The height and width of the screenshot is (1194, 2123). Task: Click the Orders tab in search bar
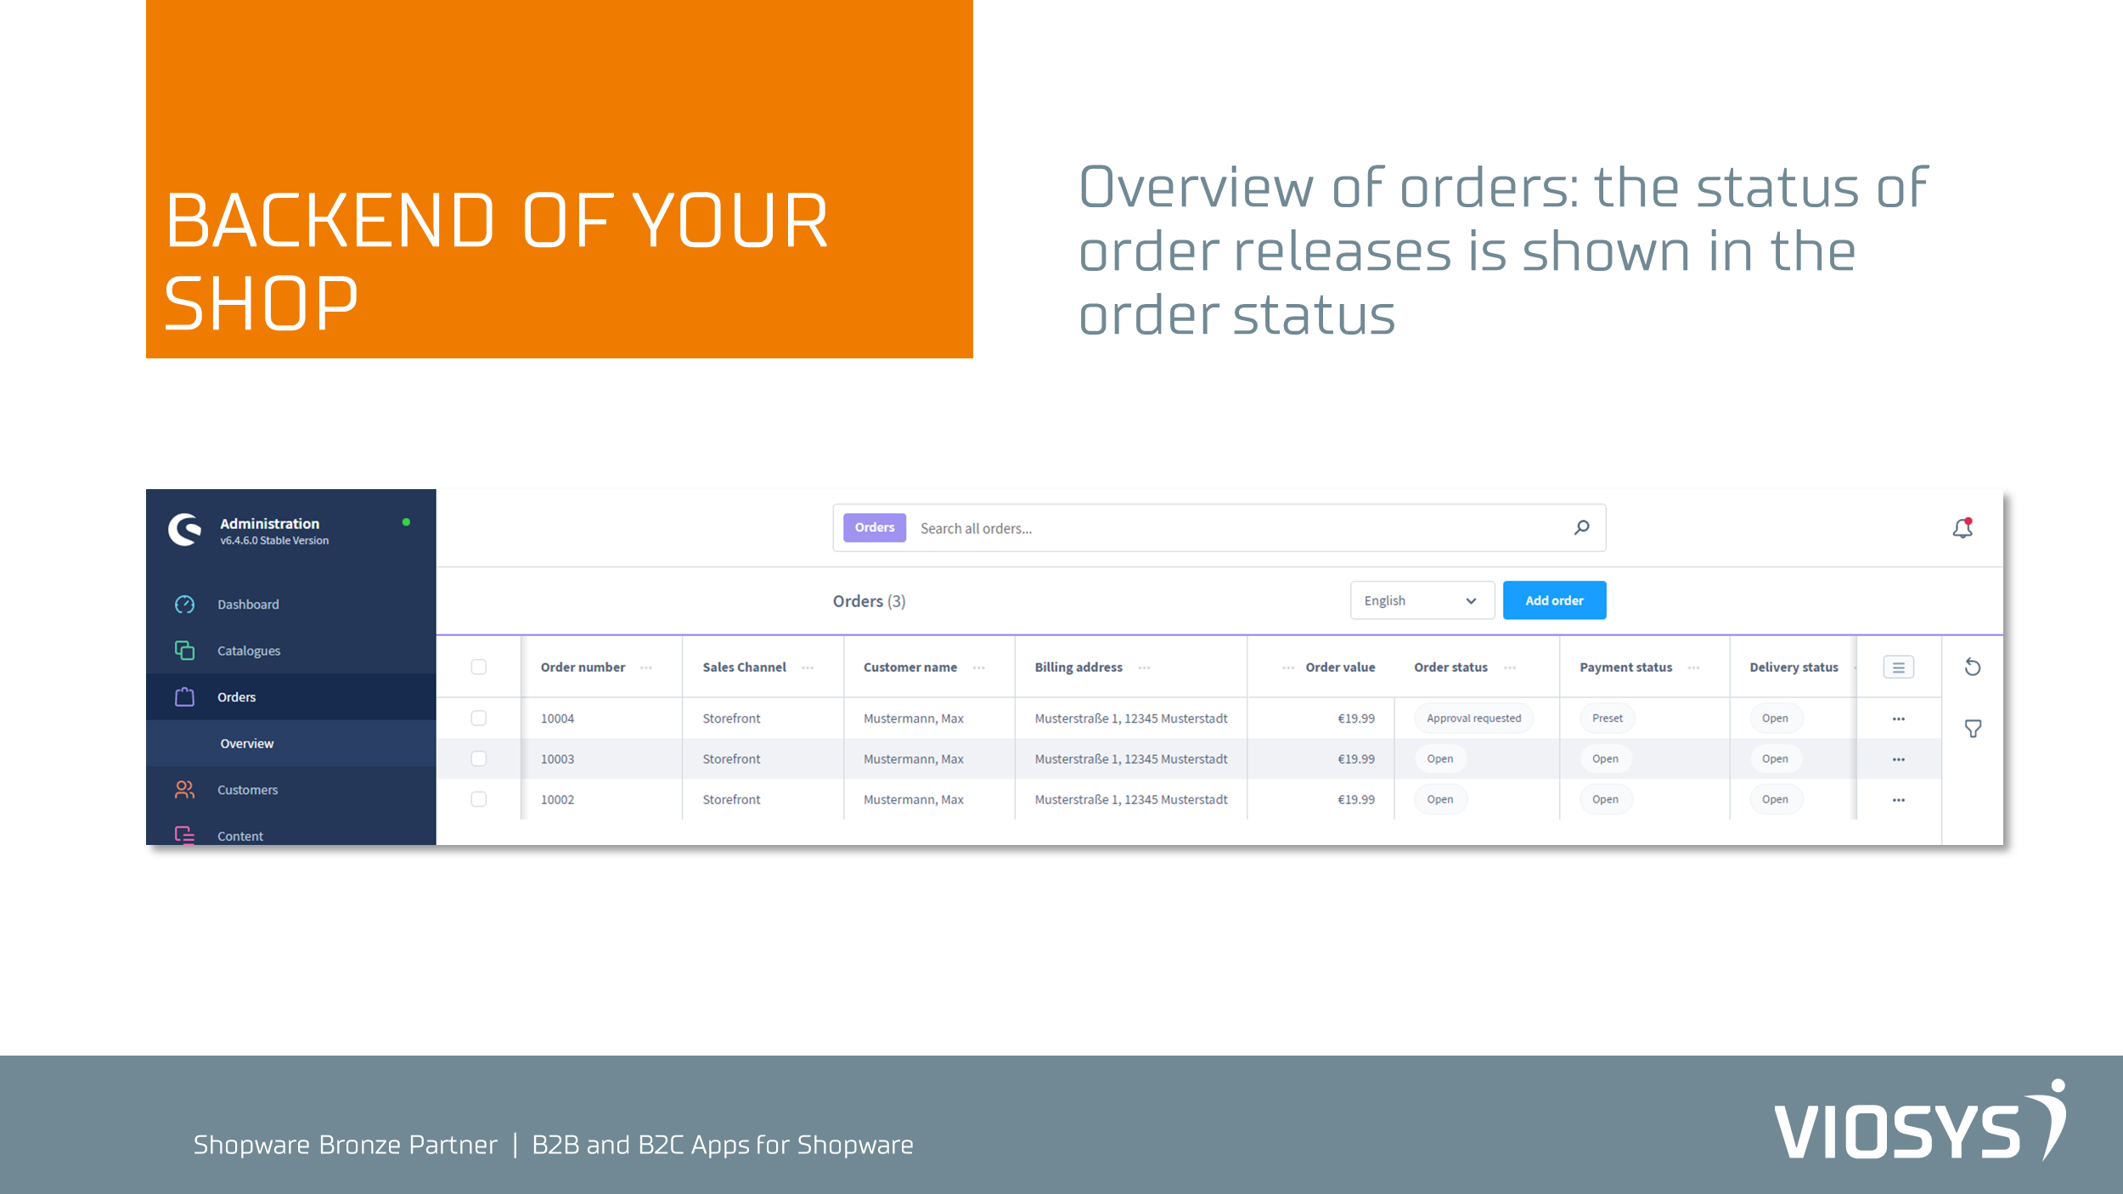click(x=872, y=527)
